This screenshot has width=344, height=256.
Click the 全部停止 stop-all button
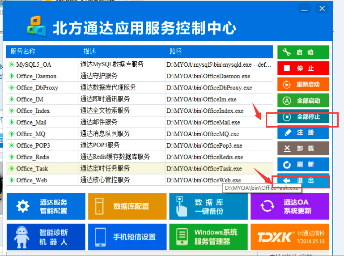(x=303, y=116)
